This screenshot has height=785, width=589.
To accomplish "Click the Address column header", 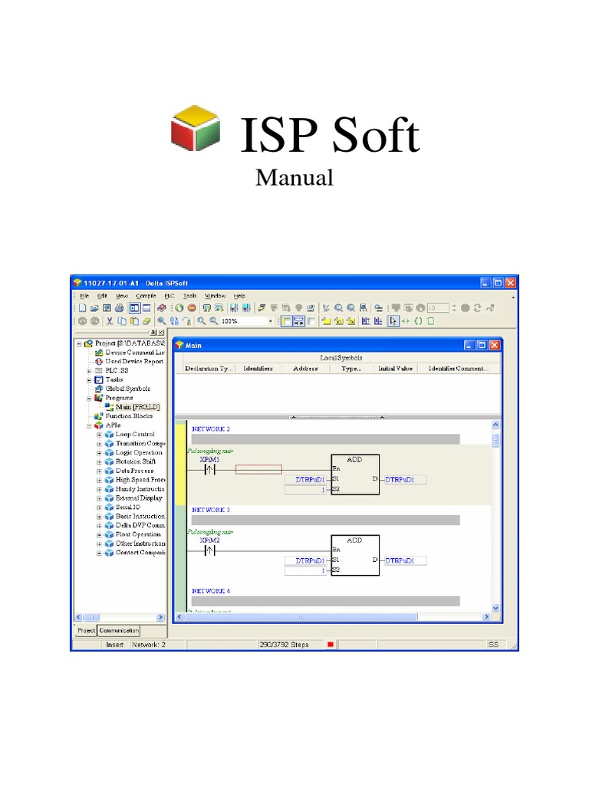I will click(x=305, y=369).
